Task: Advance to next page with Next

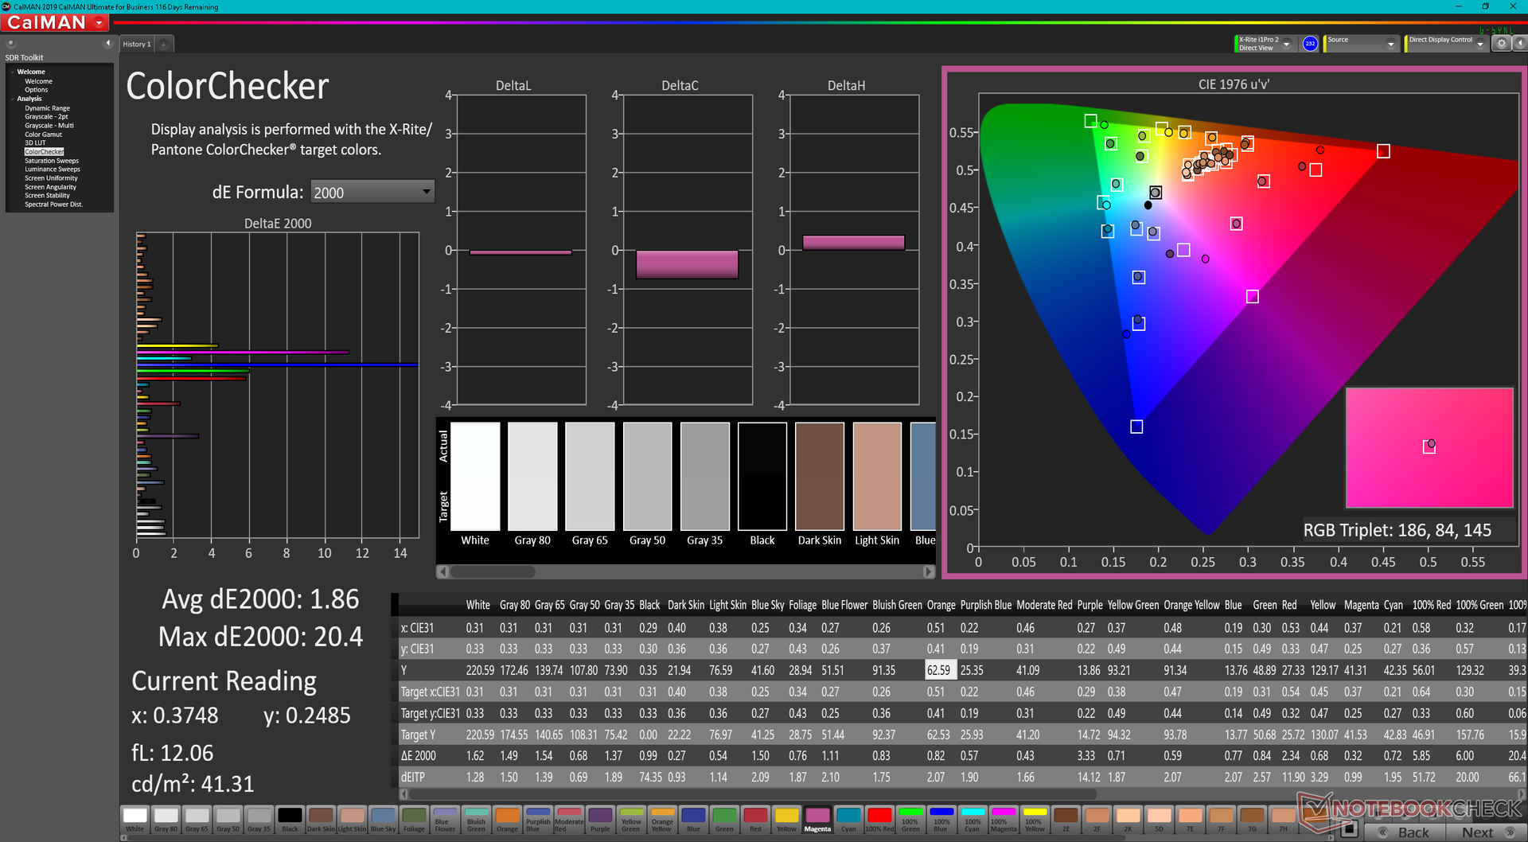Action: click(x=1486, y=832)
